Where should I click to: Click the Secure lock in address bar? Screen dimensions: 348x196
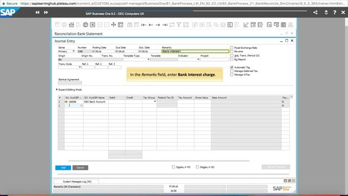3,4
